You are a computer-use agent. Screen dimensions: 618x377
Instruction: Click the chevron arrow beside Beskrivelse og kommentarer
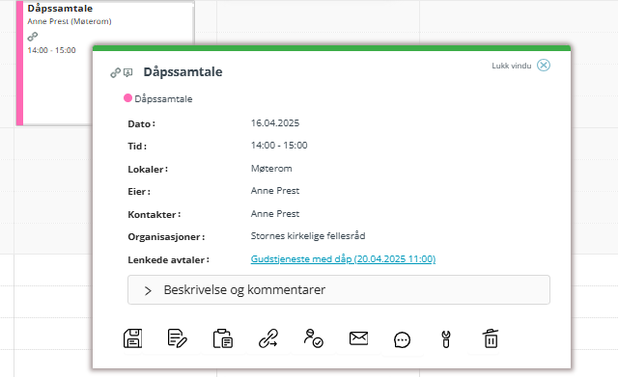click(148, 291)
